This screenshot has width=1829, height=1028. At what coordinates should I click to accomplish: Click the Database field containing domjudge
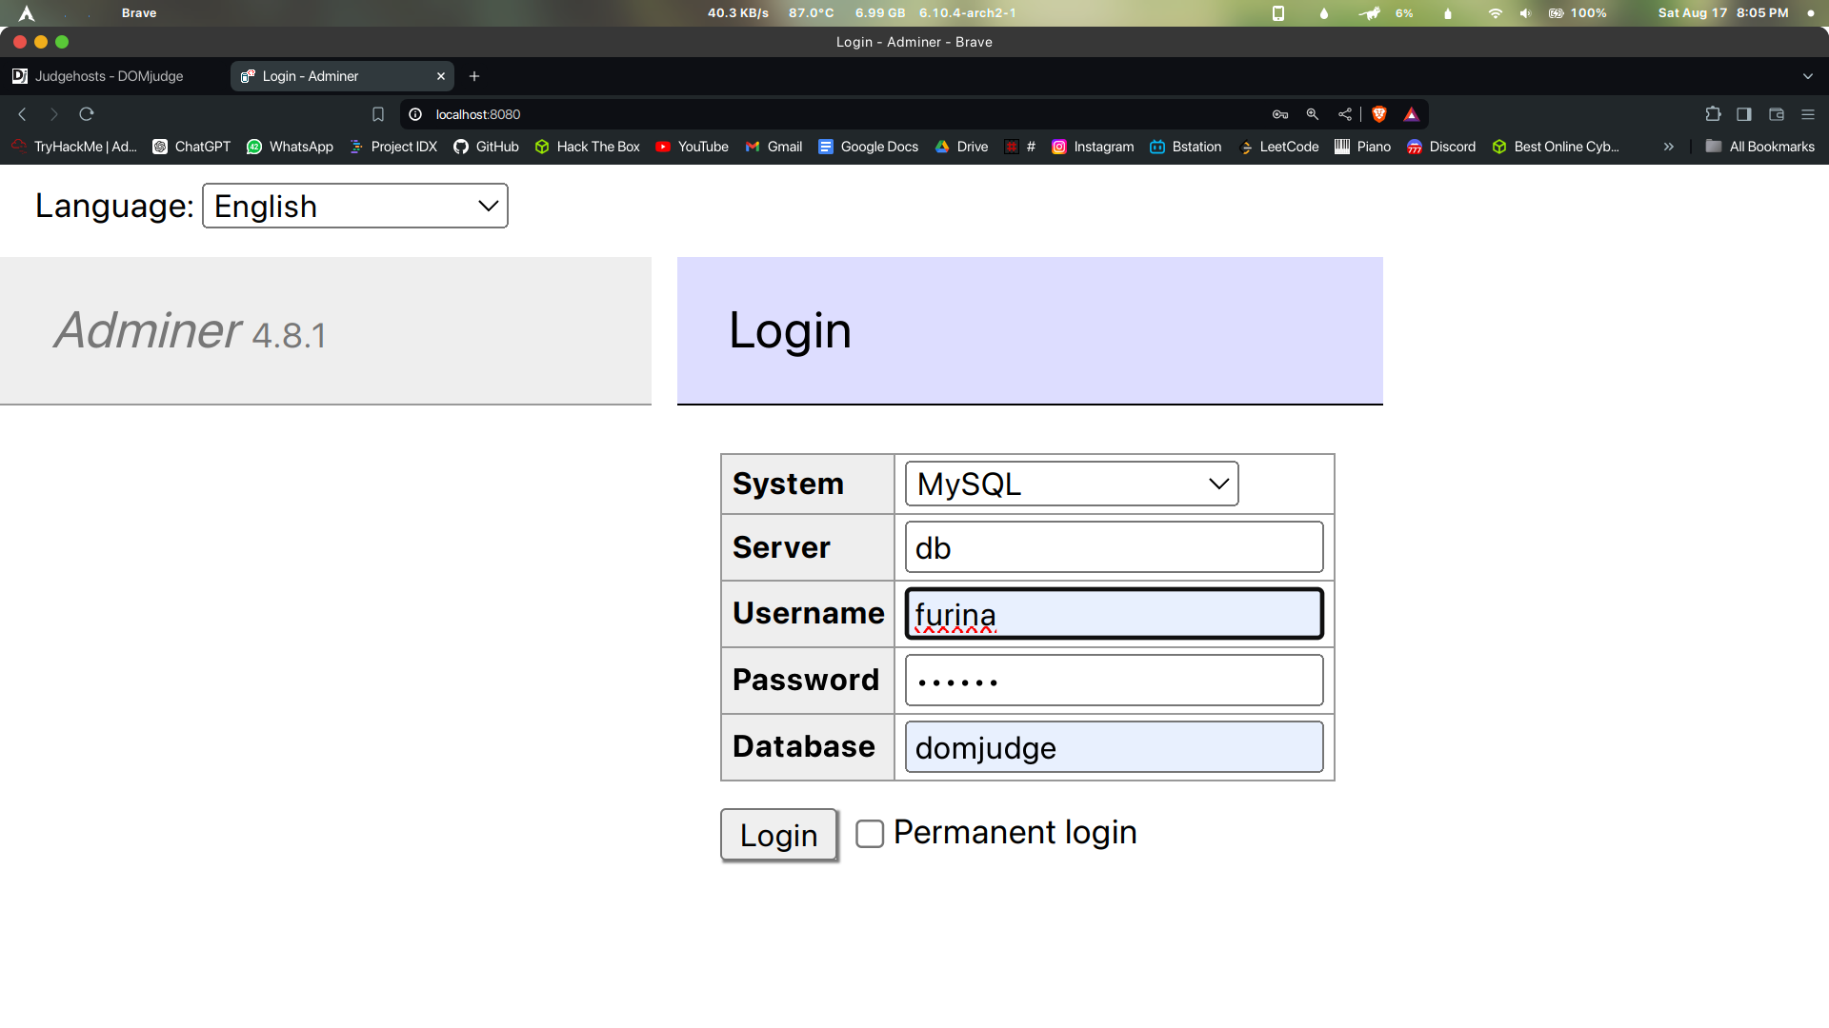tap(1114, 747)
